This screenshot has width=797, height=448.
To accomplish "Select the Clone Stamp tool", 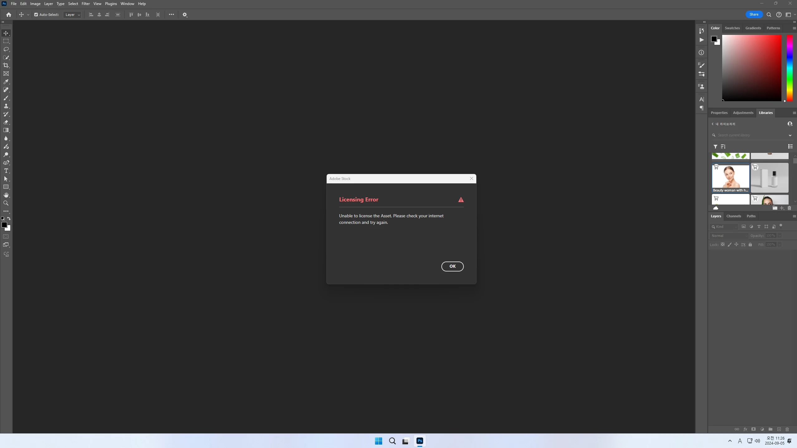I will tap(6, 106).
